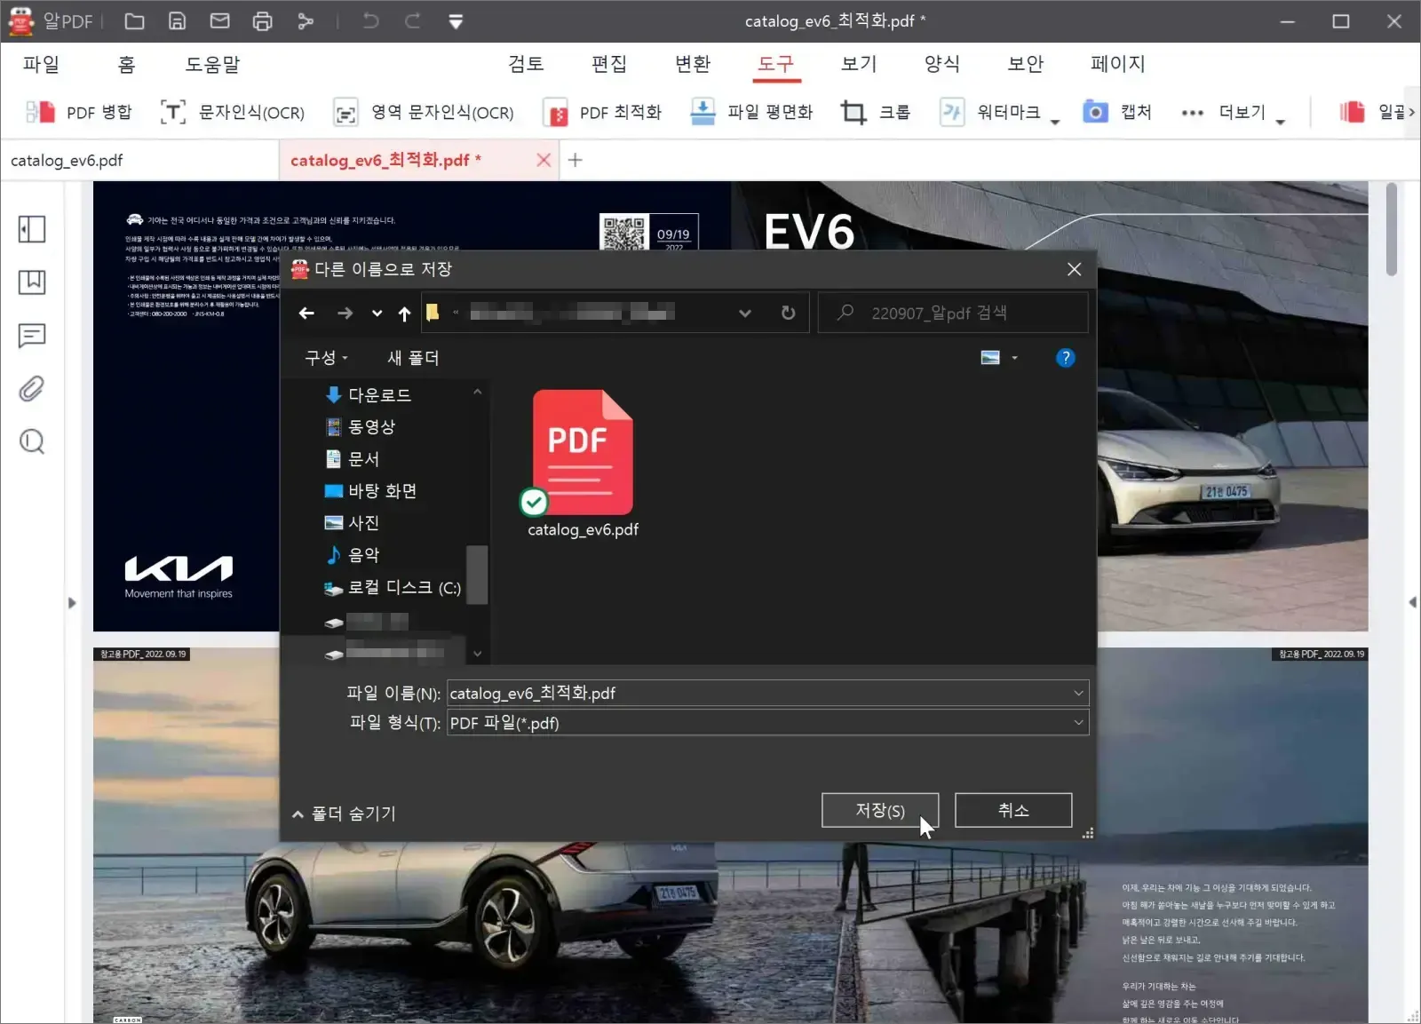Open 워터마크 tool

click(x=990, y=112)
